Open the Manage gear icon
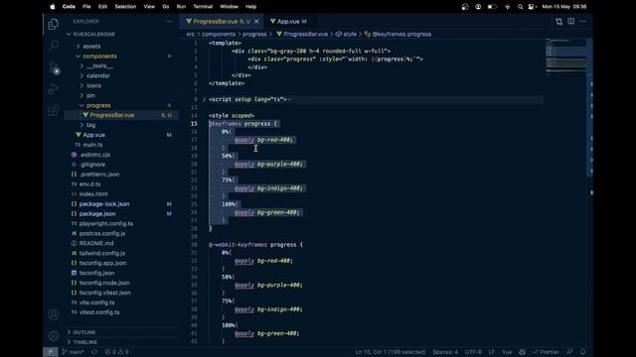Image resolution: width=636 pixels, height=357 pixels. pyautogui.click(x=53, y=335)
